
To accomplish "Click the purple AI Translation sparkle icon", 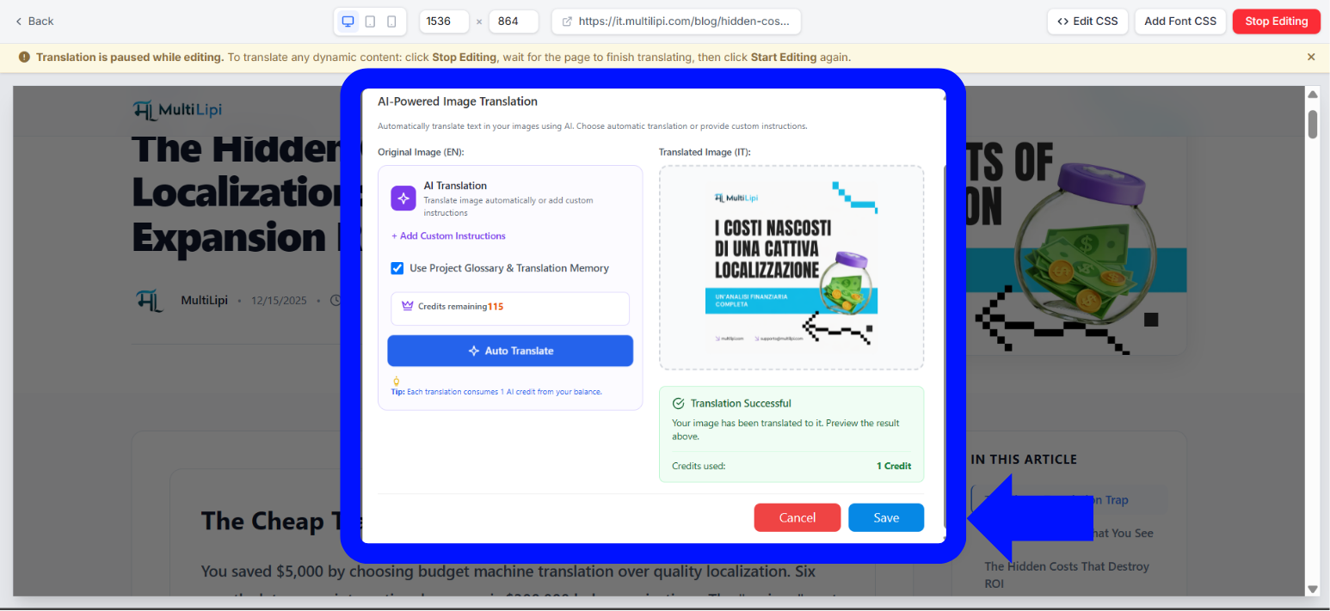I will (x=403, y=198).
